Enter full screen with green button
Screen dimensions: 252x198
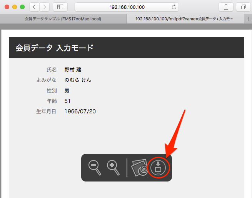coord(22,7)
